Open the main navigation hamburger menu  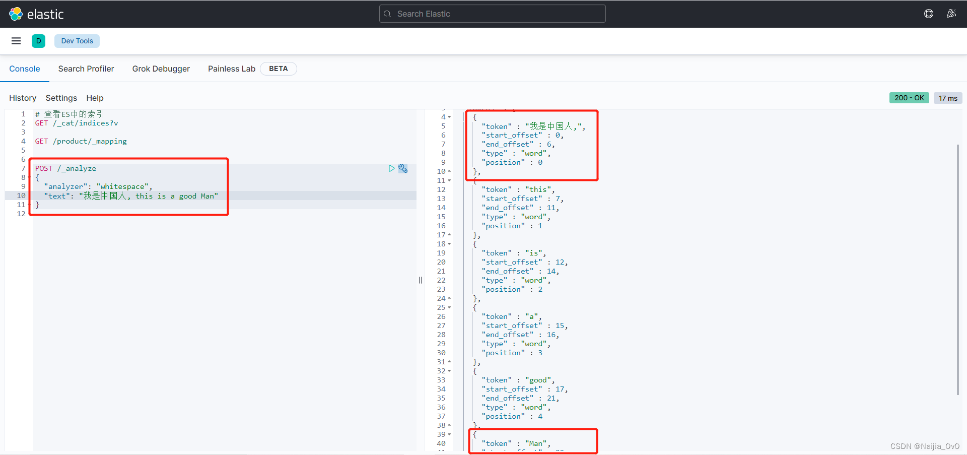(x=16, y=41)
